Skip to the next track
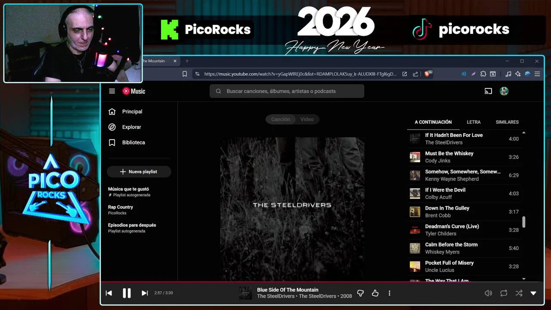The image size is (551, 310). (145, 293)
